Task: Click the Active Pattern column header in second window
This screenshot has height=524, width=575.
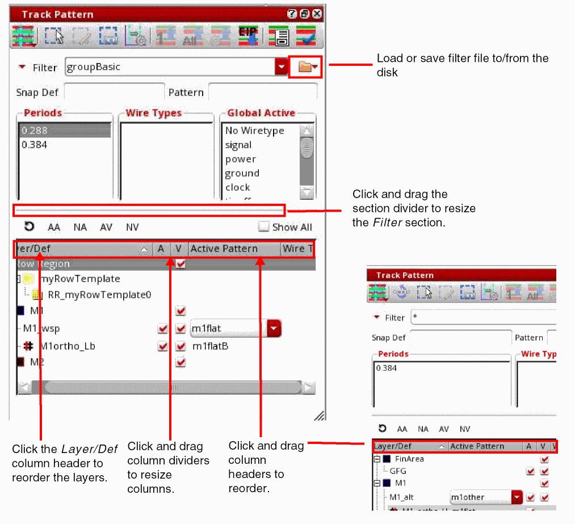Action: pos(485,446)
